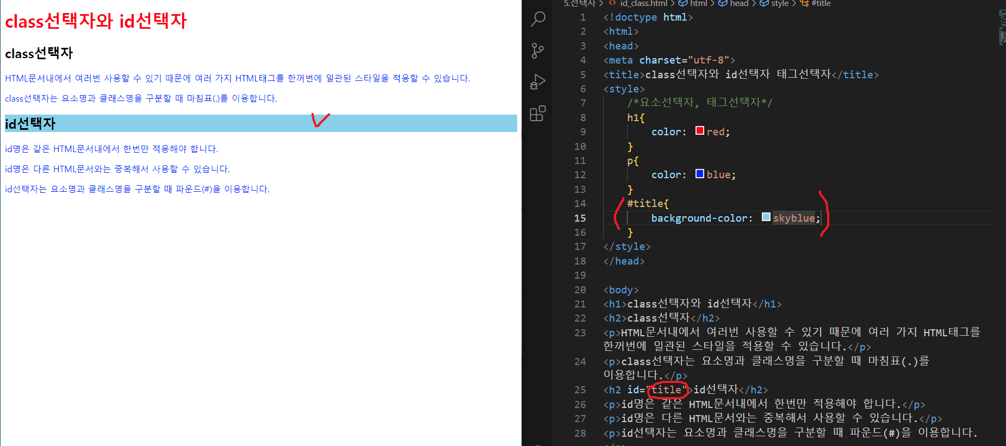
Task: Select head in the breadcrumb path
Action: coord(734,3)
